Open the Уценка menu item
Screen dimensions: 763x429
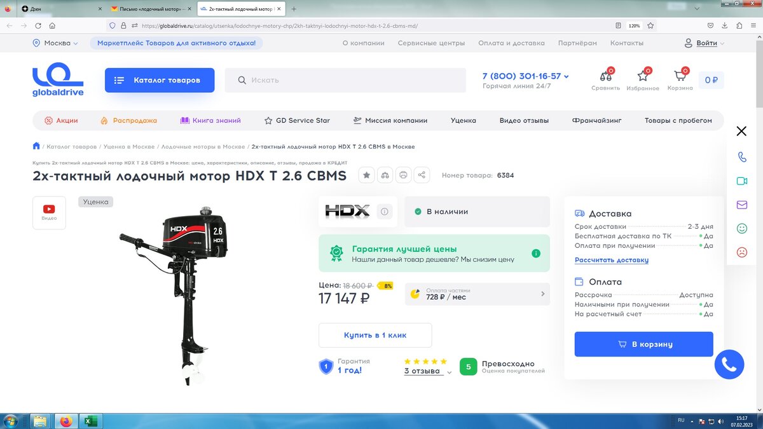click(x=464, y=120)
